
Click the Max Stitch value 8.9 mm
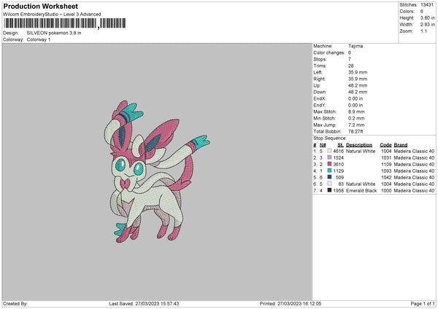click(356, 112)
